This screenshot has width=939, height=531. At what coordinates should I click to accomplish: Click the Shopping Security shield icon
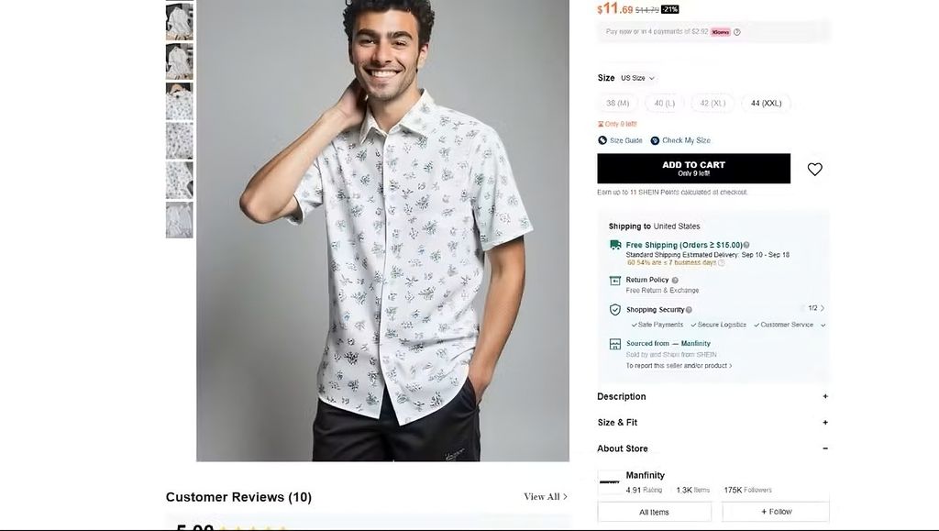615,310
